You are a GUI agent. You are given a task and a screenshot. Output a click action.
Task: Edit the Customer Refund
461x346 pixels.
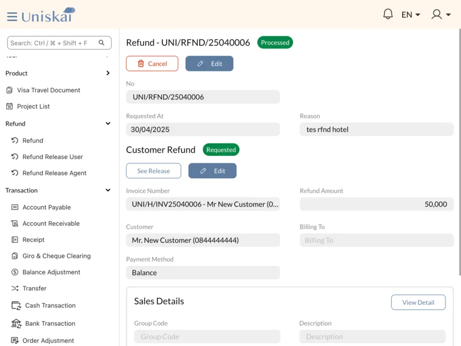(212, 171)
